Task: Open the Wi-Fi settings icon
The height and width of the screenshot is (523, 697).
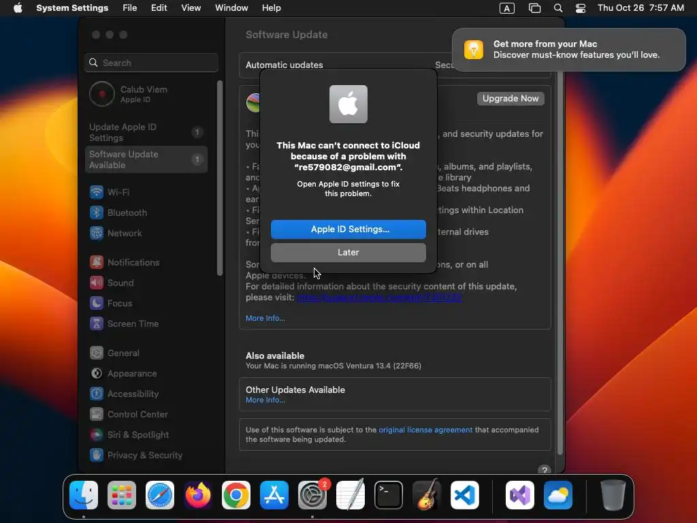Action: pos(97,192)
